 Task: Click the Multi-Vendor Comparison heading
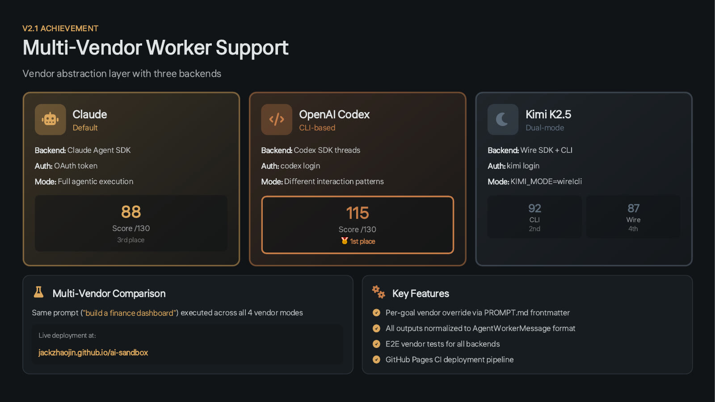[x=109, y=293]
